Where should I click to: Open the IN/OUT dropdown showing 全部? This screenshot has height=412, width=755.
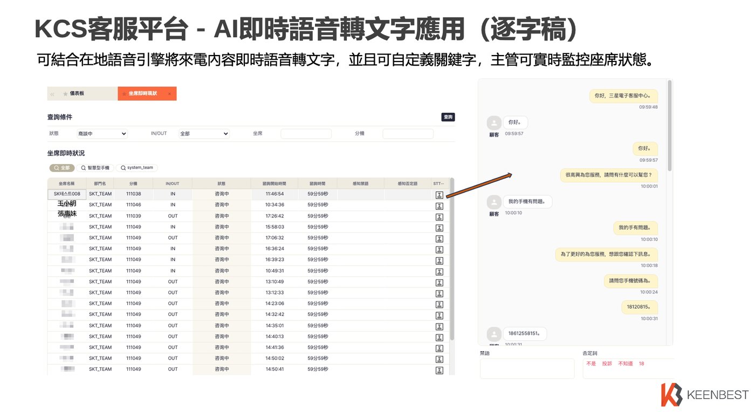click(x=204, y=134)
